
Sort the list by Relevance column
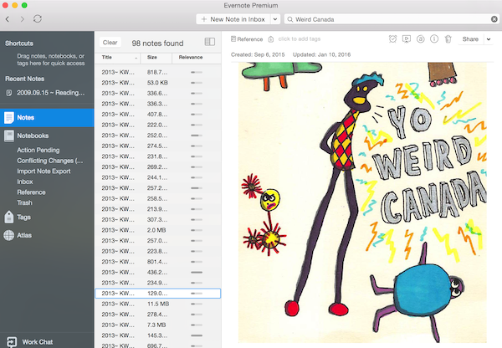click(x=197, y=58)
